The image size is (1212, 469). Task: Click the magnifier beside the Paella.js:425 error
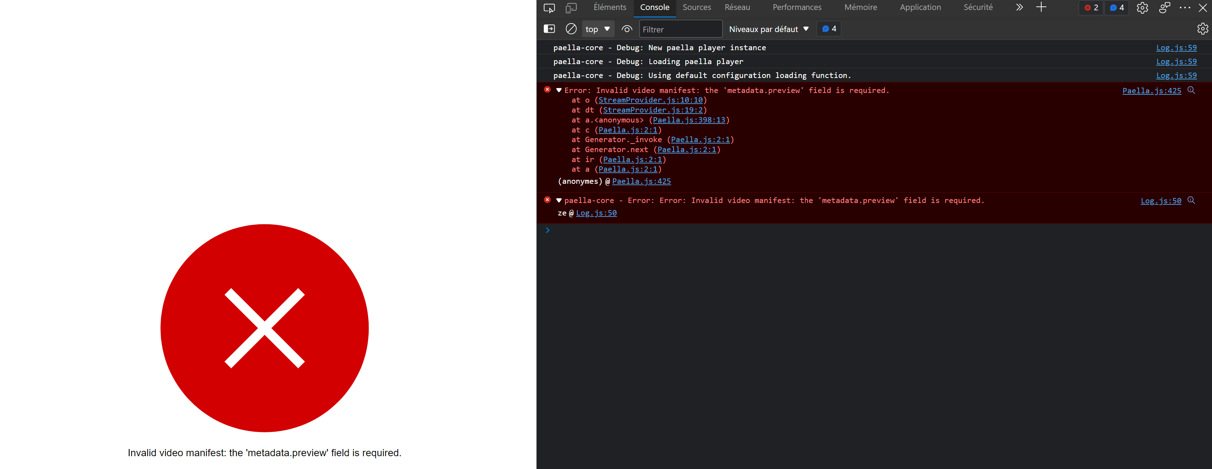tap(1192, 90)
